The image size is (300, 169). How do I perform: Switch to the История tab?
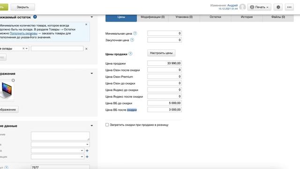247,17
